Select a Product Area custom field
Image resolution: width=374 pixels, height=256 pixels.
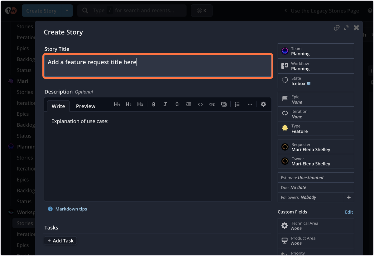click(x=316, y=241)
